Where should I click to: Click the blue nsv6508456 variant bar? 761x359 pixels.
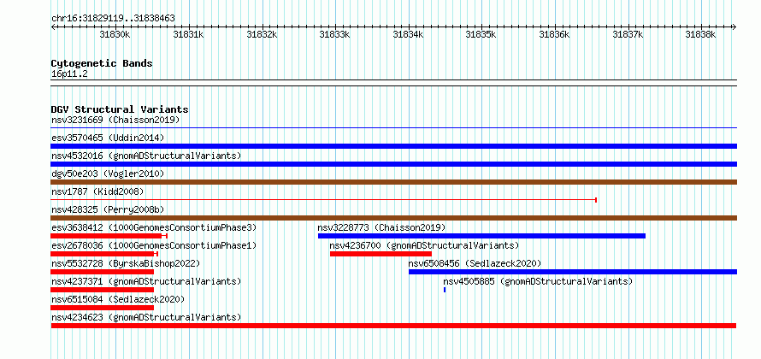coord(573,272)
